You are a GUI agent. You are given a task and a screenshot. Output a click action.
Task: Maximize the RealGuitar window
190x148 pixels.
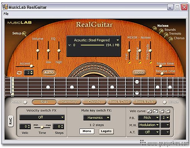[177, 7]
